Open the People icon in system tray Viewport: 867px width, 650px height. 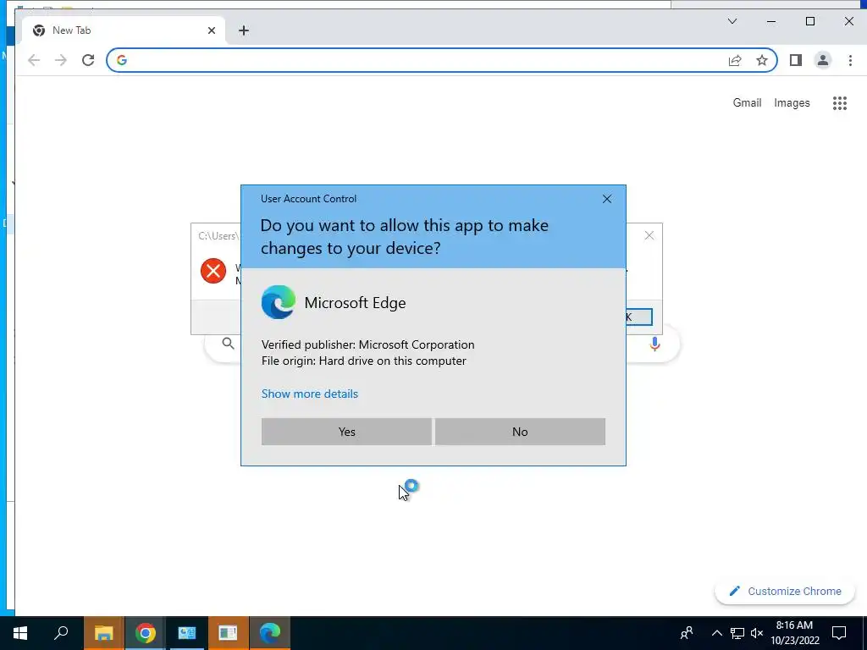click(687, 633)
